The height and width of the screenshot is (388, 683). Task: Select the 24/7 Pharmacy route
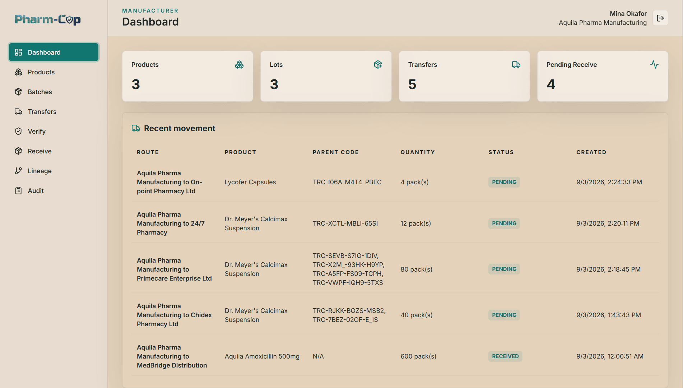(171, 223)
